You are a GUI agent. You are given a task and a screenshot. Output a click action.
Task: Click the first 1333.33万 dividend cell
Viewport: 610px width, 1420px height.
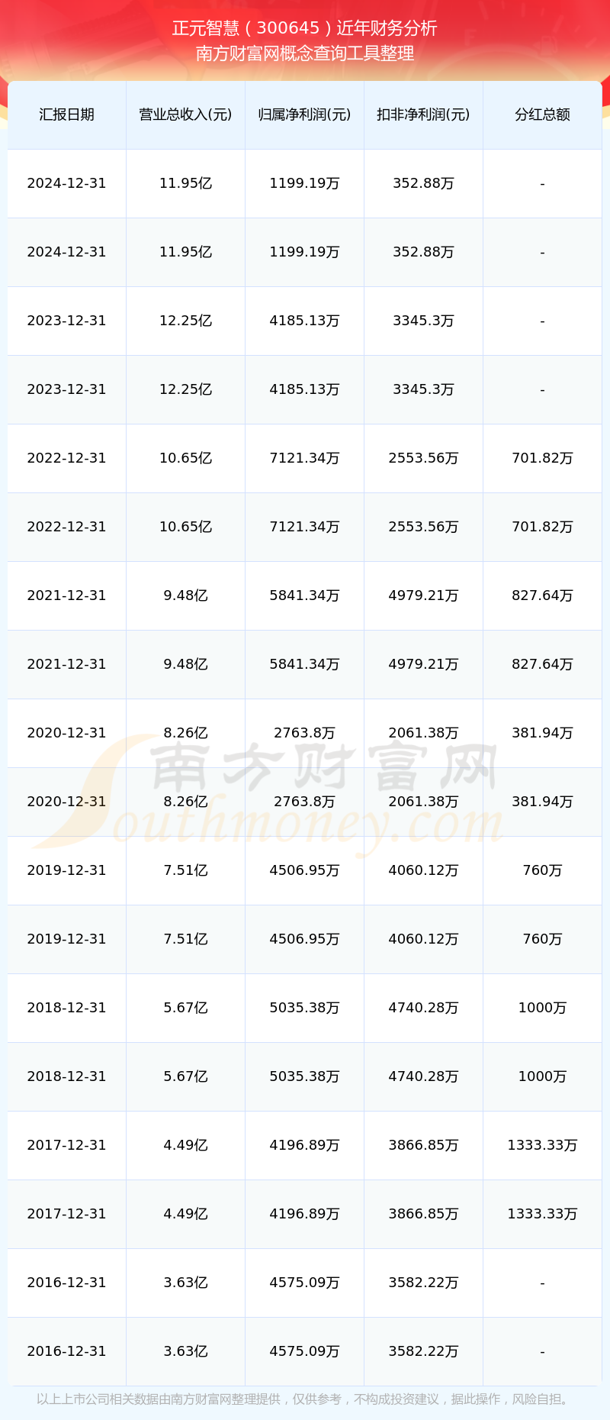tap(542, 1145)
